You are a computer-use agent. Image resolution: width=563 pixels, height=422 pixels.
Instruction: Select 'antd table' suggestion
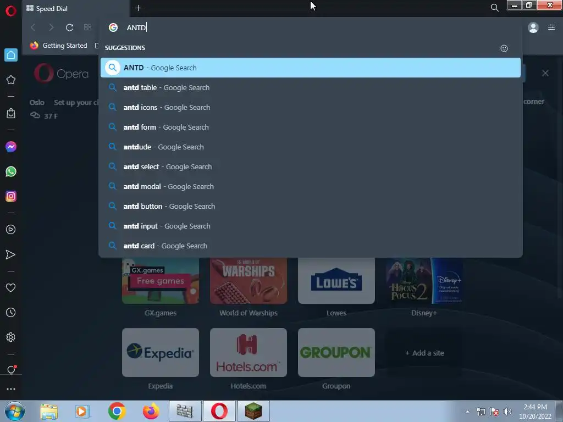[311, 87]
